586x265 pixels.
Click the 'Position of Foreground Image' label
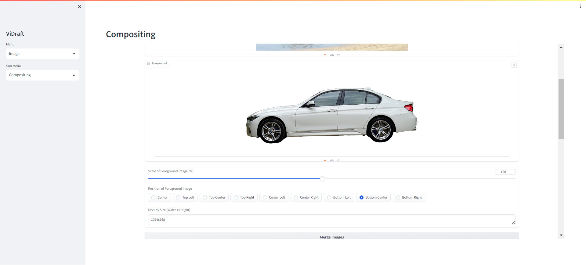click(x=170, y=189)
